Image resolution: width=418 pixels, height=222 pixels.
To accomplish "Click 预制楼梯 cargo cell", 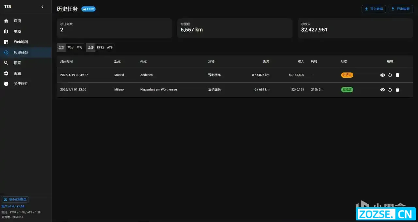I will pos(215,75).
